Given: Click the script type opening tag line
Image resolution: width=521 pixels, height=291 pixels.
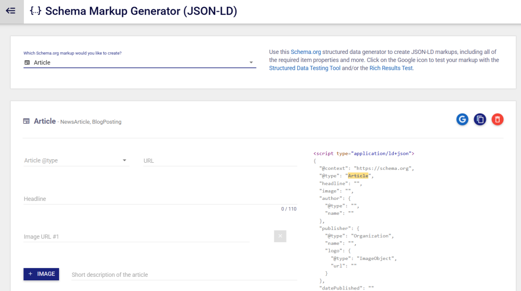Looking at the screenshot, I should tap(364, 154).
